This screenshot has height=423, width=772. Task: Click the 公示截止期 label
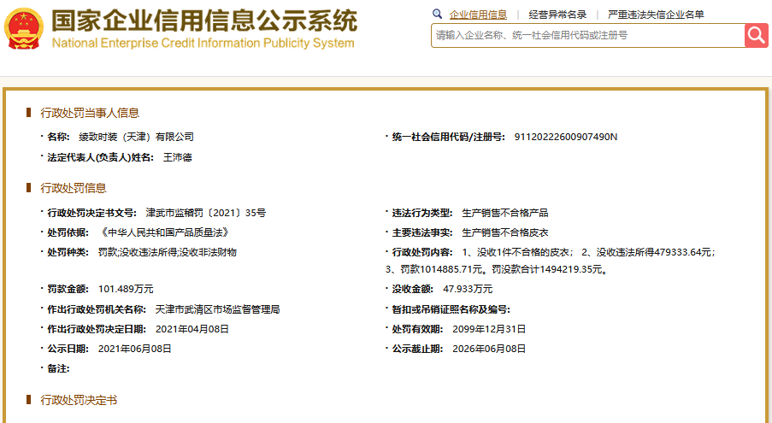[417, 349]
